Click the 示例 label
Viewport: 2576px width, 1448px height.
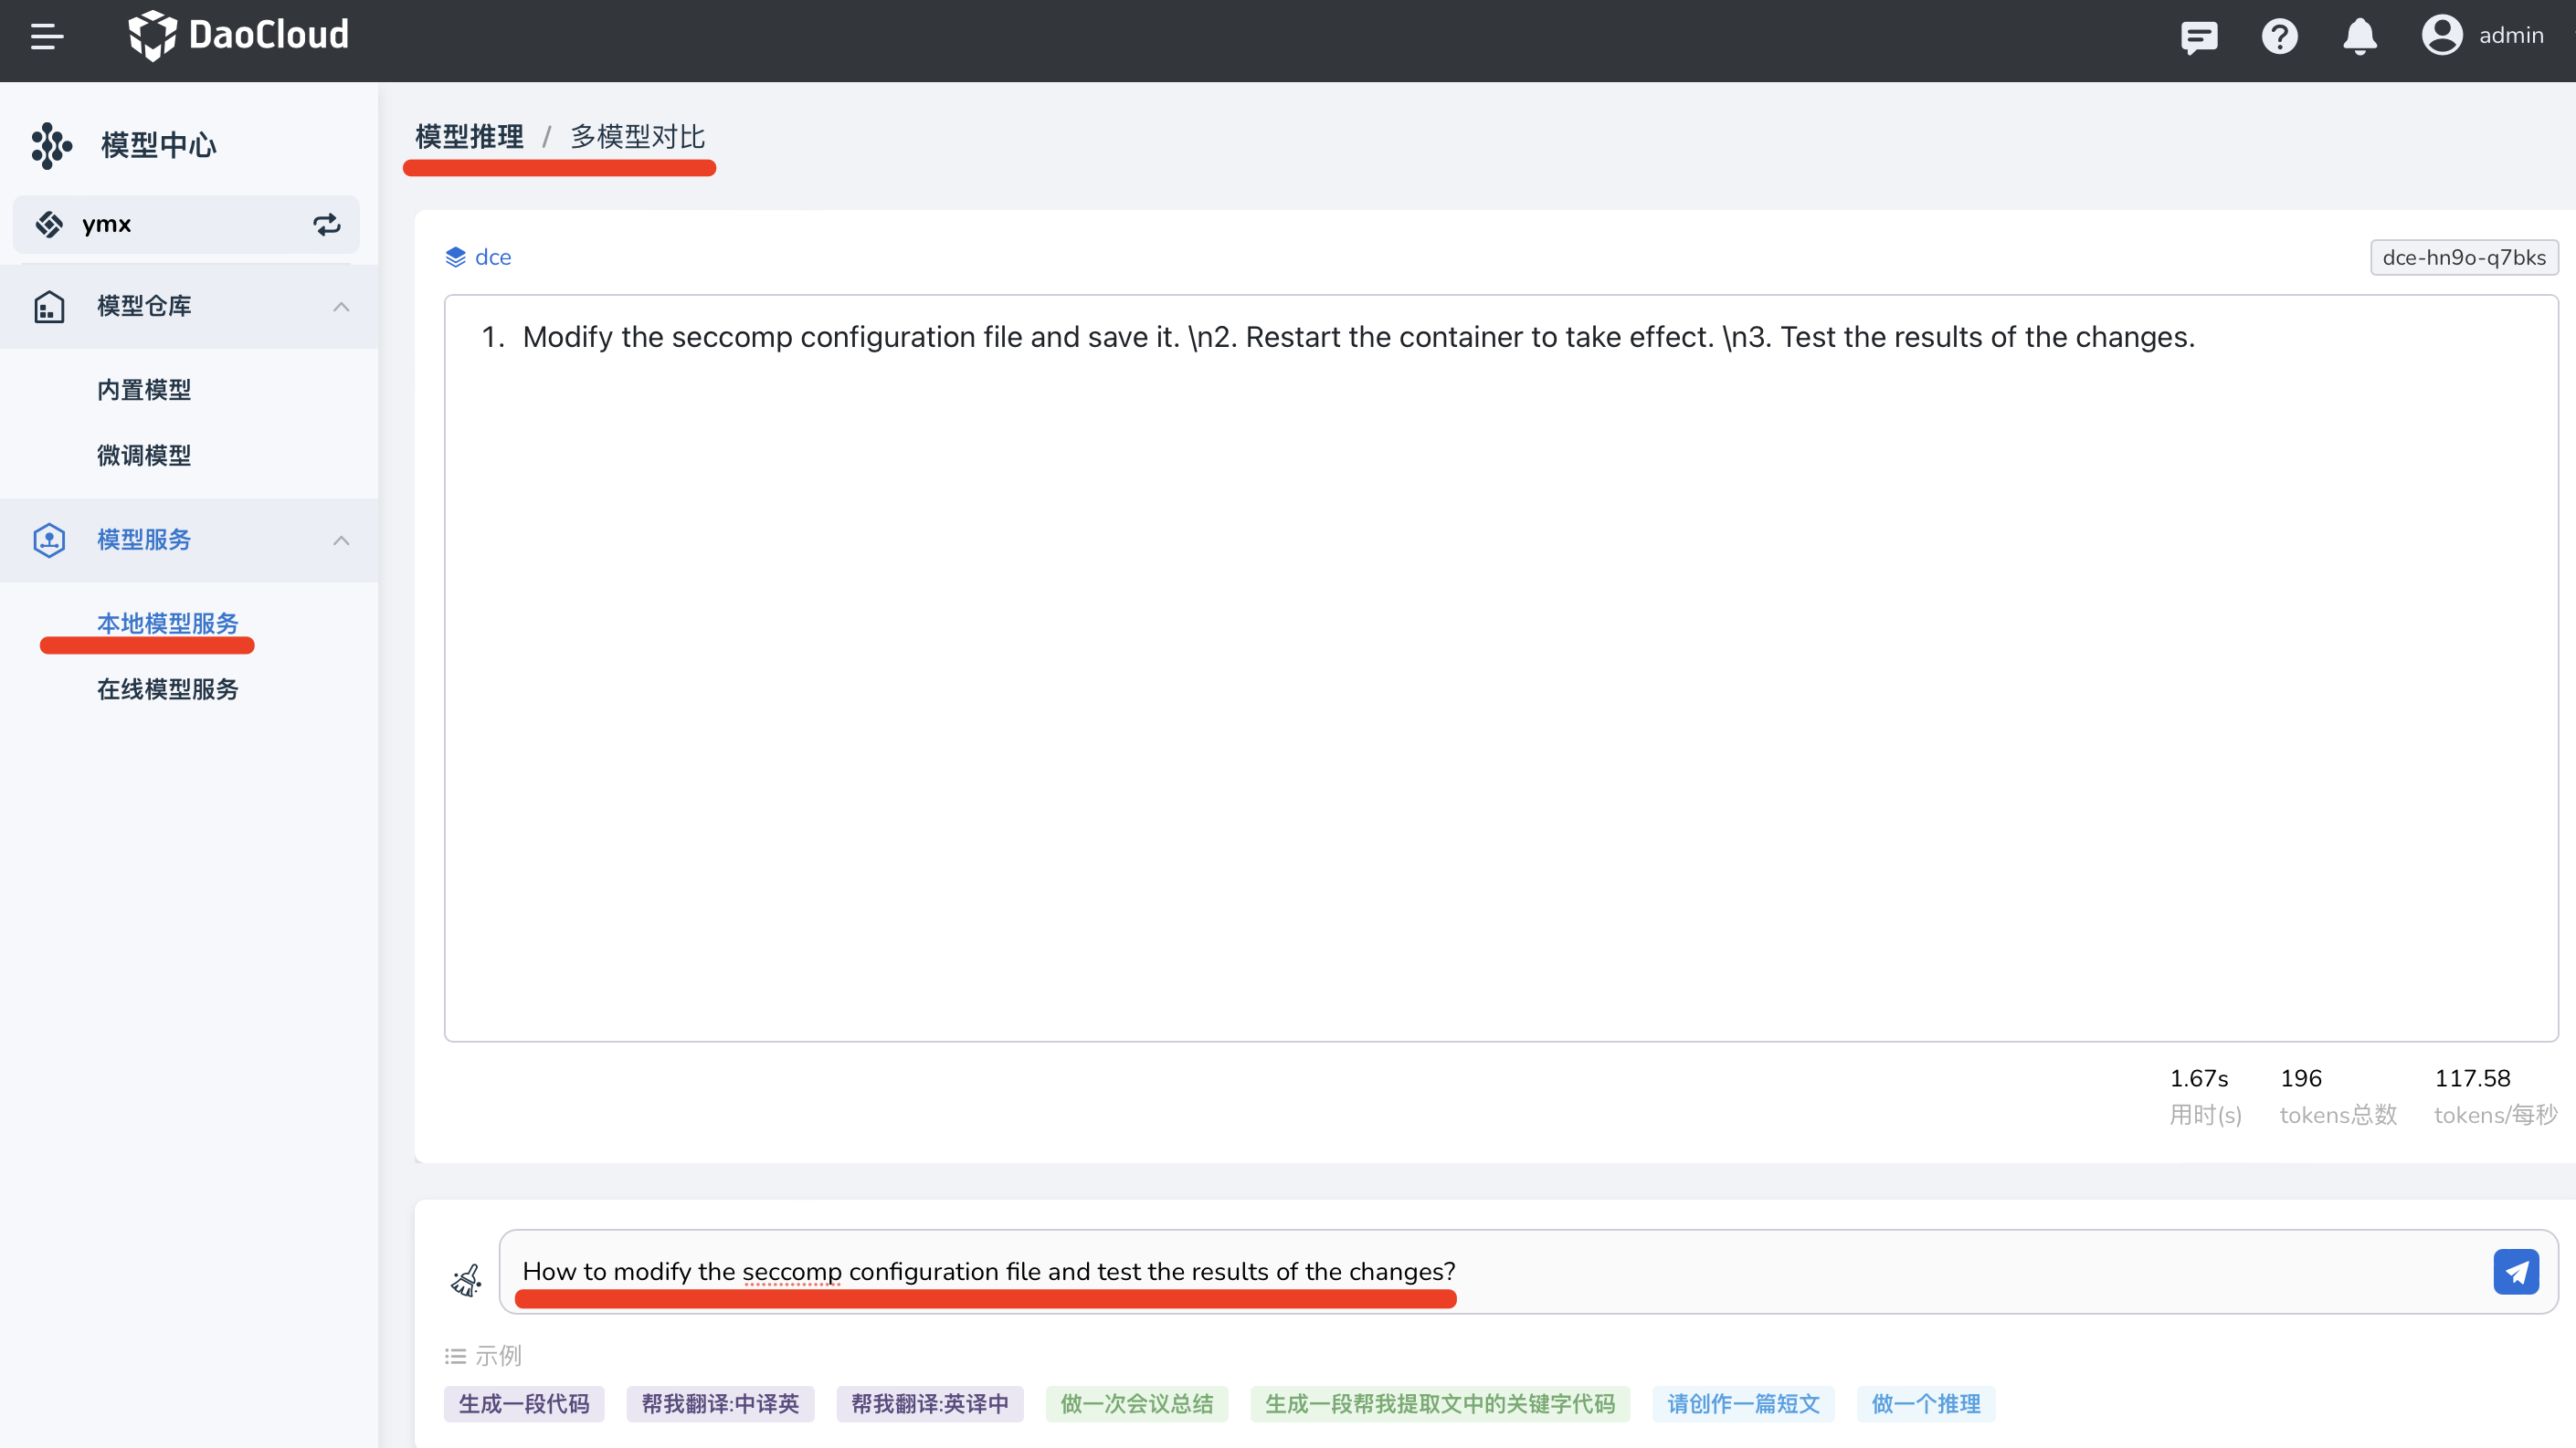point(498,1357)
